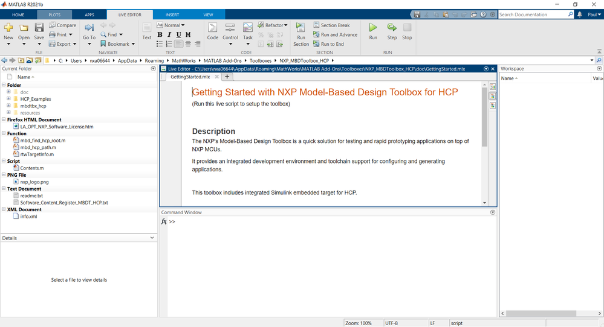Insert a Text block in the script
The image size is (604, 327).
(147, 31)
